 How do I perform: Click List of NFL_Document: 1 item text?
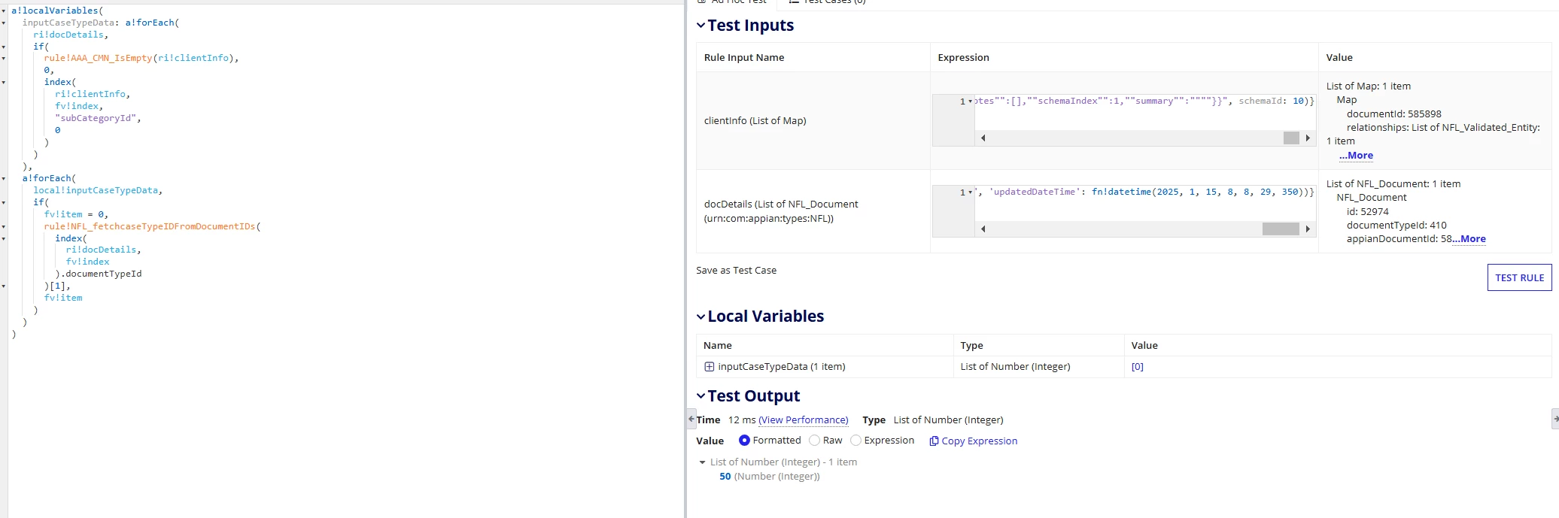tap(1393, 184)
